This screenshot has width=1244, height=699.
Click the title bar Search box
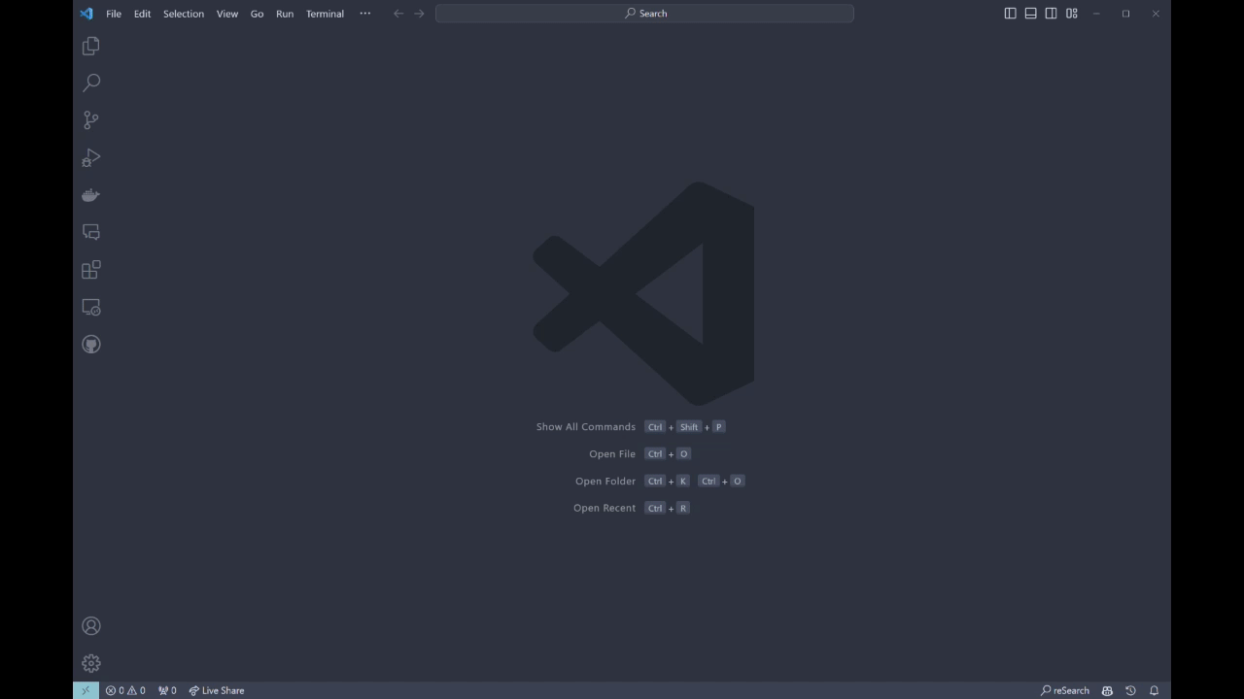point(644,14)
